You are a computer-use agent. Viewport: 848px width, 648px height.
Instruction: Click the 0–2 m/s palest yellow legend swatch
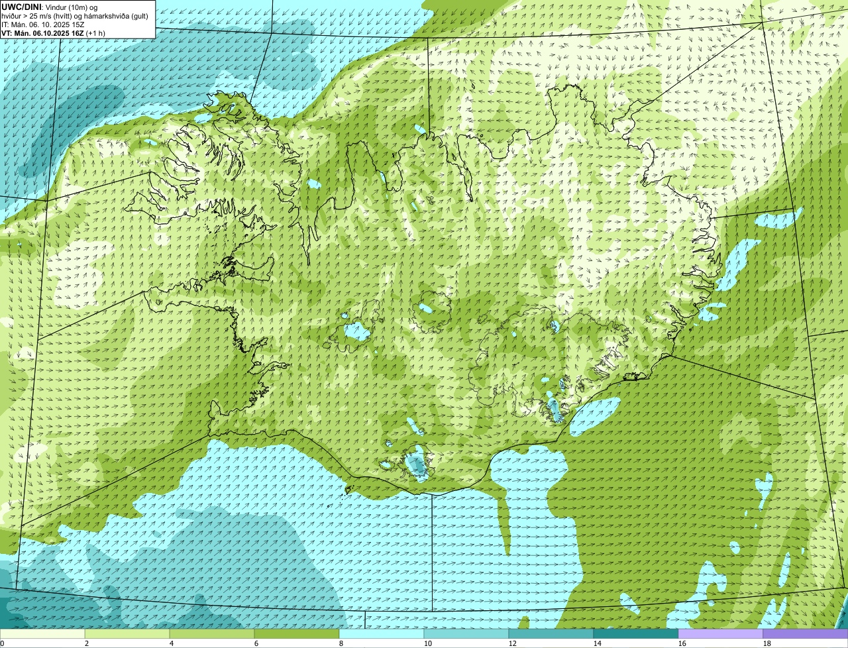tap(42, 633)
